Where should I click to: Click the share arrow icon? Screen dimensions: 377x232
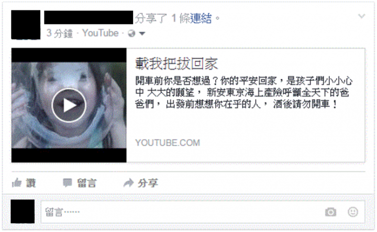(128, 183)
